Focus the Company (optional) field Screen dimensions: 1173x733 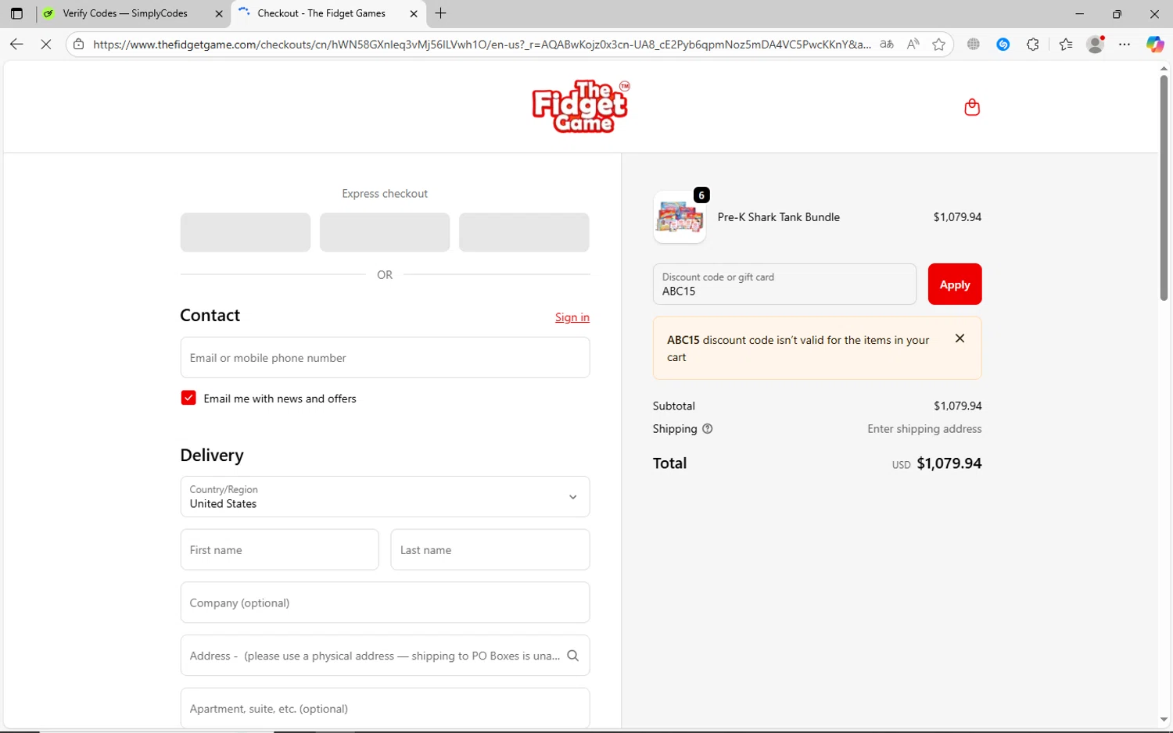click(x=385, y=602)
